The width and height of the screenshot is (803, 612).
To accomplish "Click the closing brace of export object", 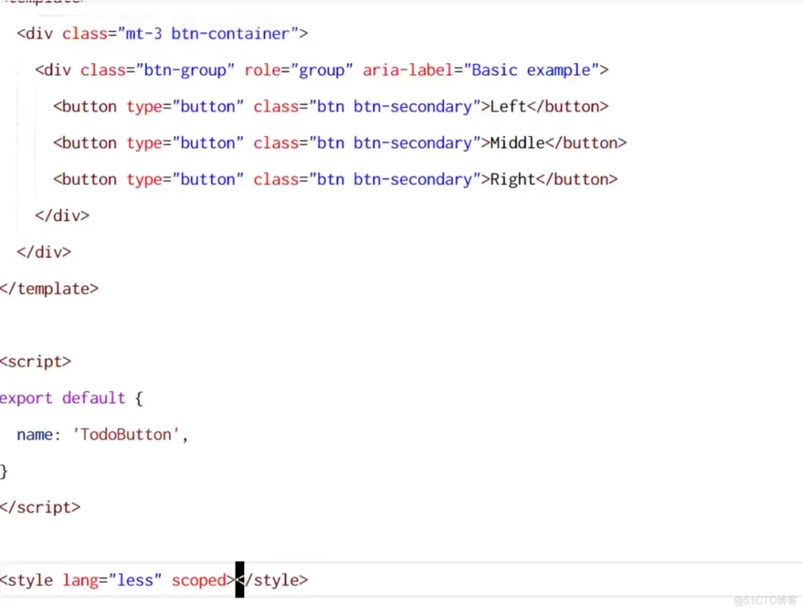I will tap(4, 471).
